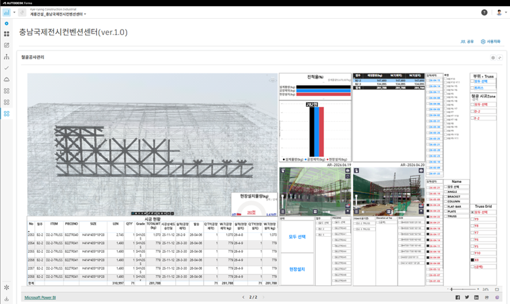Image resolution: width=510 pixels, height=304 pixels.
Task: Open the hierarchy tree icon in sidebar
Action: pos(7,57)
